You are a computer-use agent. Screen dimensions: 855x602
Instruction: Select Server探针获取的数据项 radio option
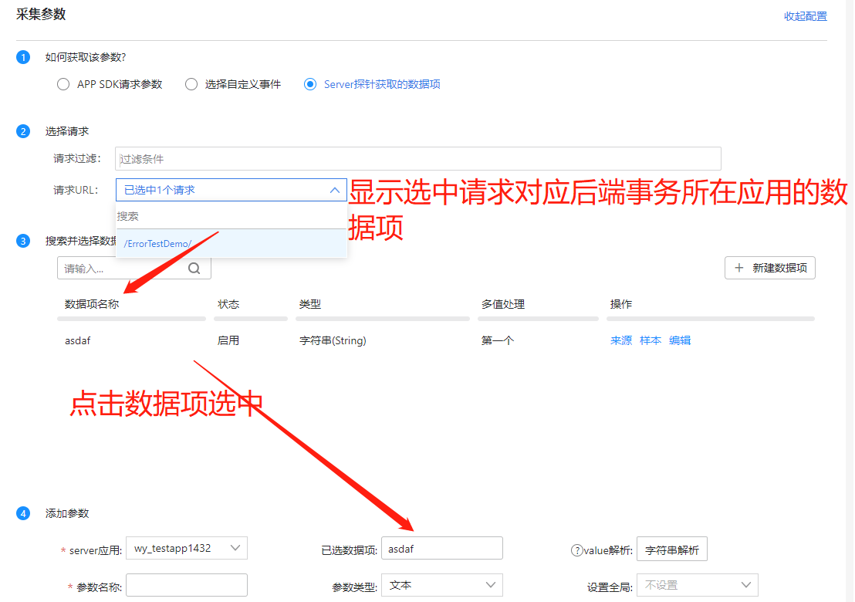click(310, 85)
